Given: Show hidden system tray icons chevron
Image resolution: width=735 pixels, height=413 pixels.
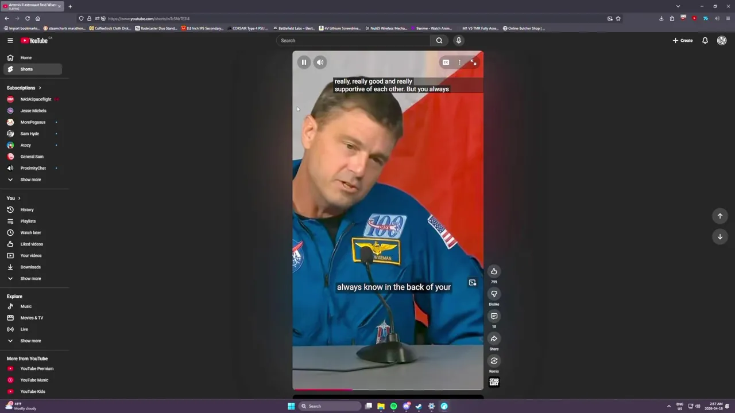Looking at the screenshot, I should click(x=668, y=406).
